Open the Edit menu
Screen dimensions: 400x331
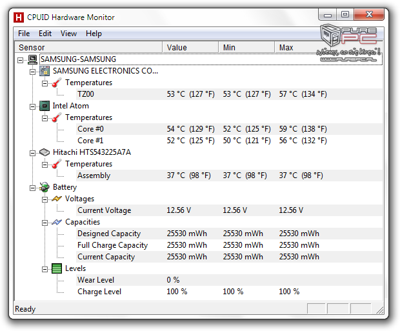pyautogui.click(x=45, y=34)
